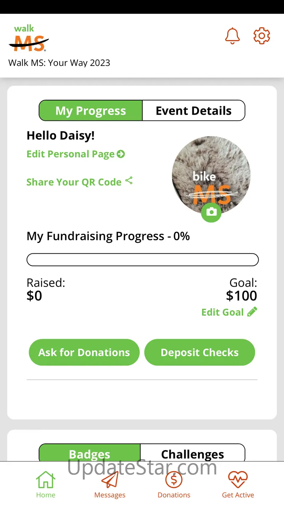Tap the Deposit Checks button
Image resolution: width=284 pixels, height=505 pixels.
(200, 352)
